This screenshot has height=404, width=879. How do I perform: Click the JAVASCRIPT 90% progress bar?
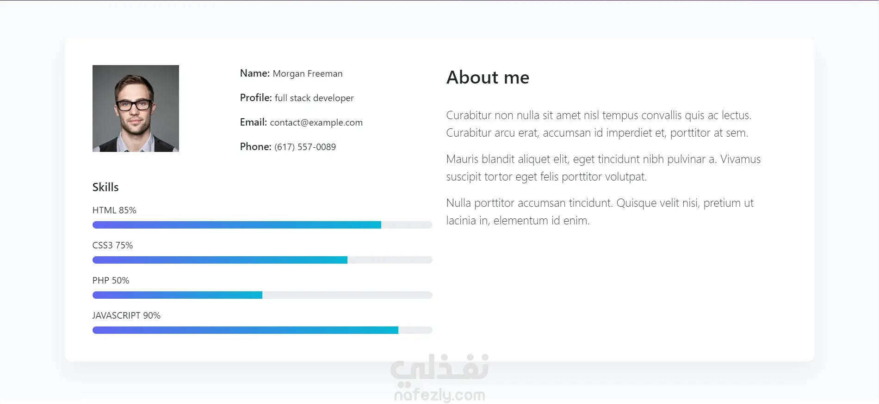pyautogui.click(x=262, y=330)
